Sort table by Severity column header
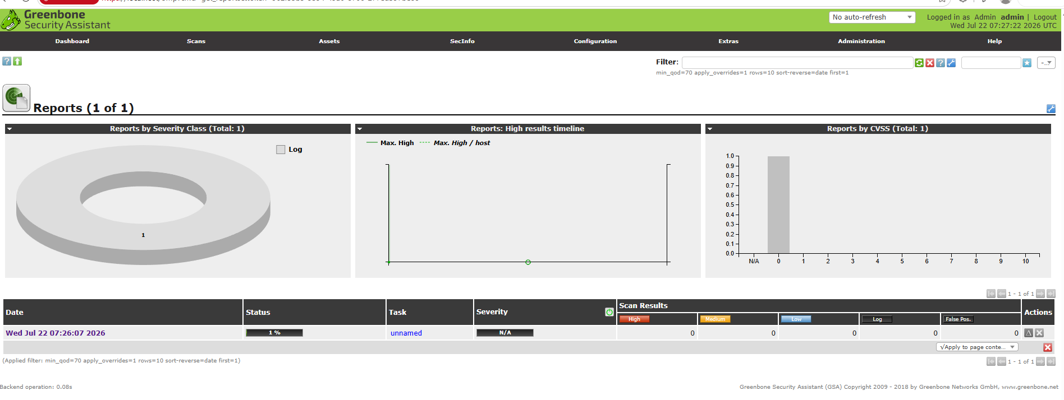1064x400 pixels. point(492,312)
